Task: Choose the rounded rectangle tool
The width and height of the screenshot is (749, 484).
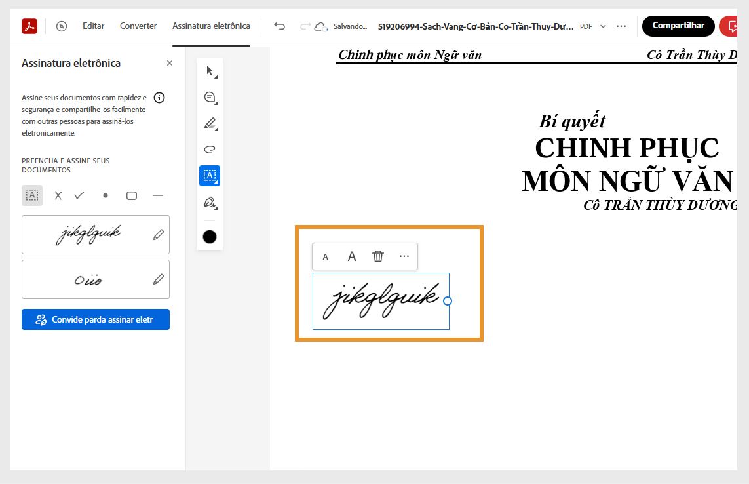Action: [131, 195]
